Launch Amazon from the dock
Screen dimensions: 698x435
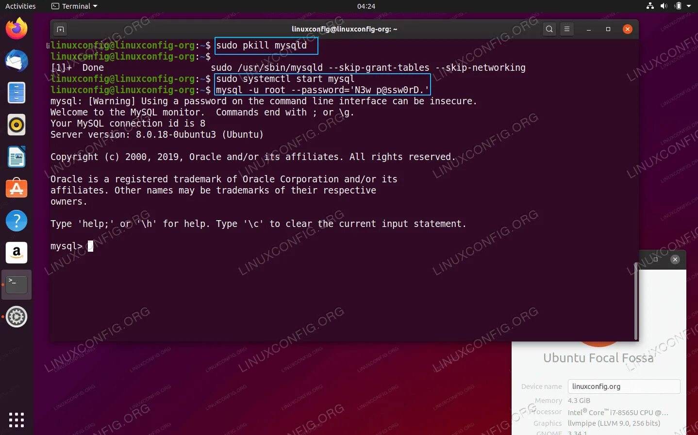pos(17,253)
